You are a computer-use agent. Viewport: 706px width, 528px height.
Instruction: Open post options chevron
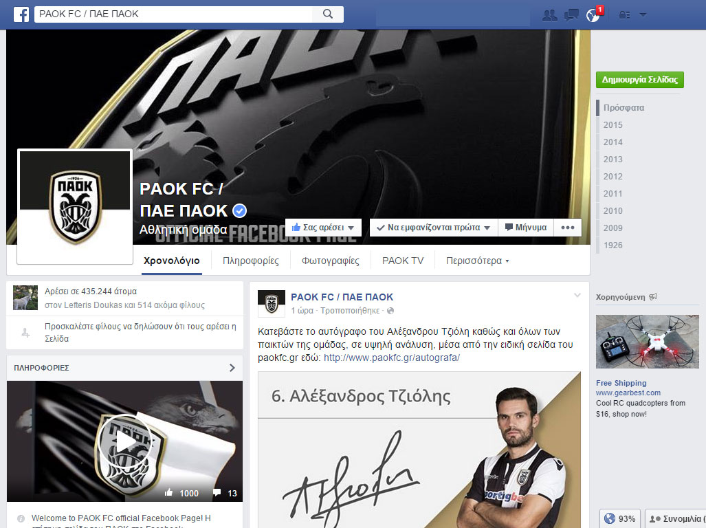coord(577,296)
